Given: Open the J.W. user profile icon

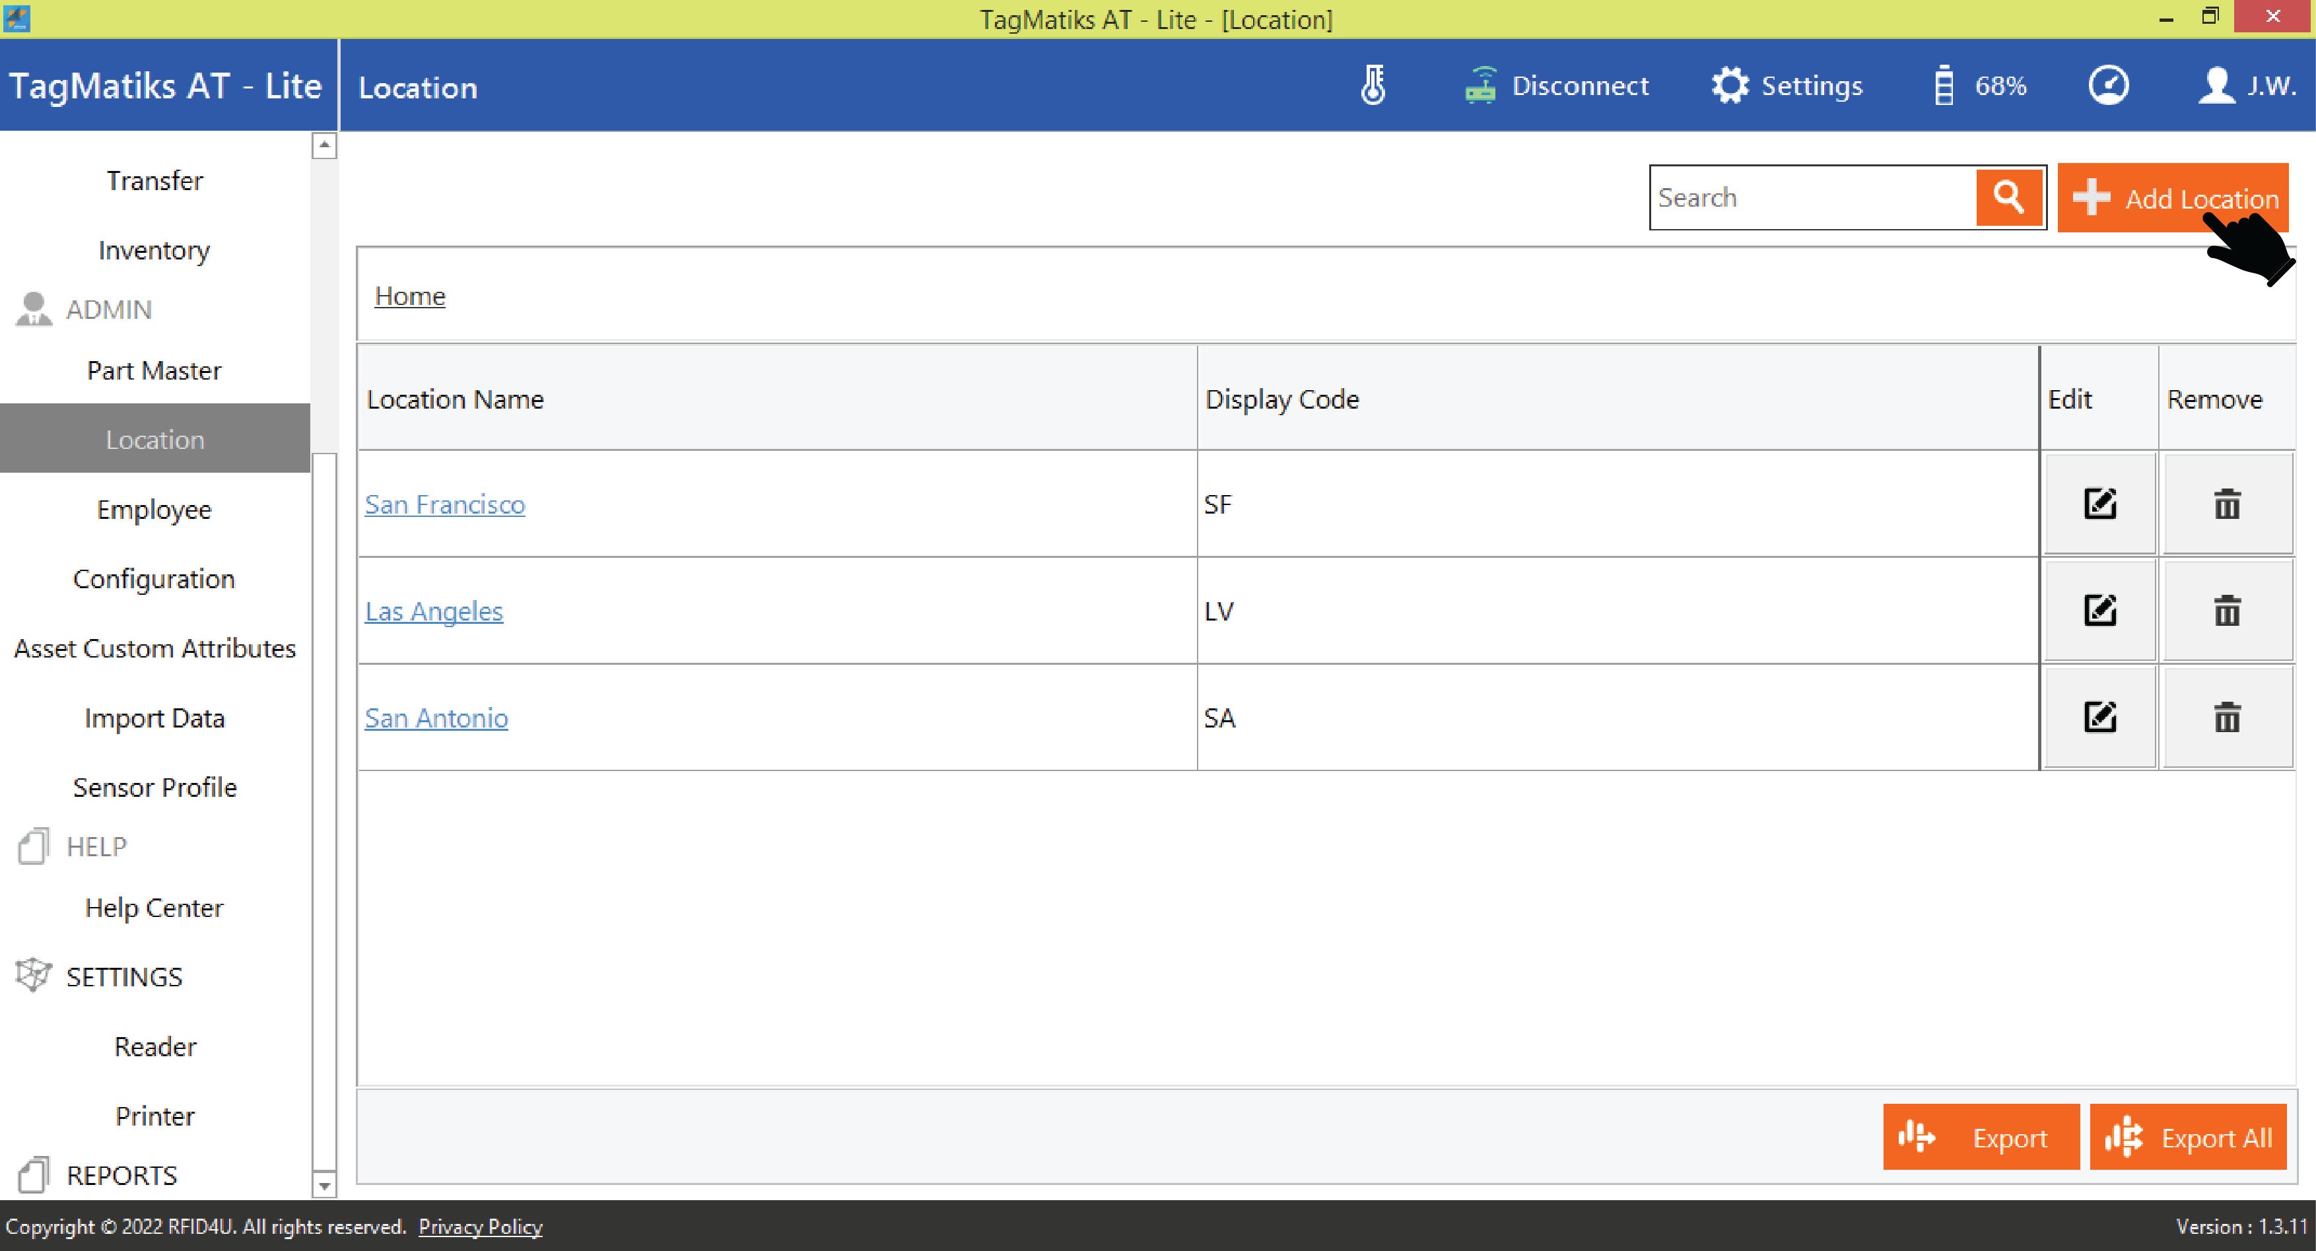Looking at the screenshot, I should [x=2216, y=86].
